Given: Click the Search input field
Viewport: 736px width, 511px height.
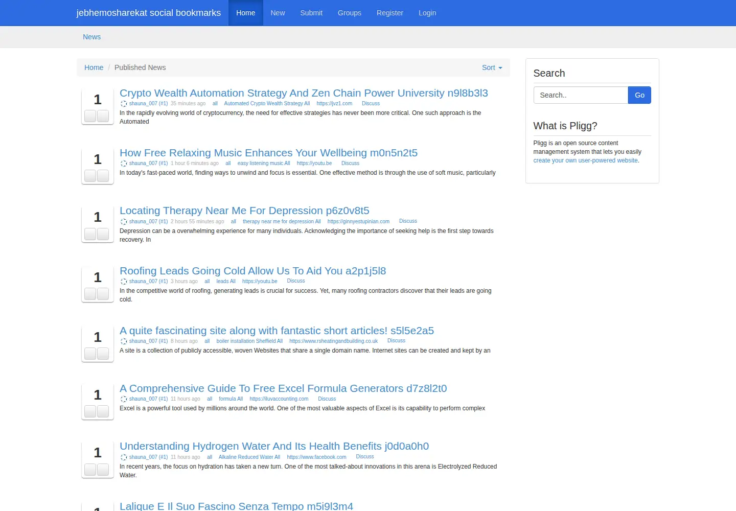Looking at the screenshot, I should (x=581, y=95).
